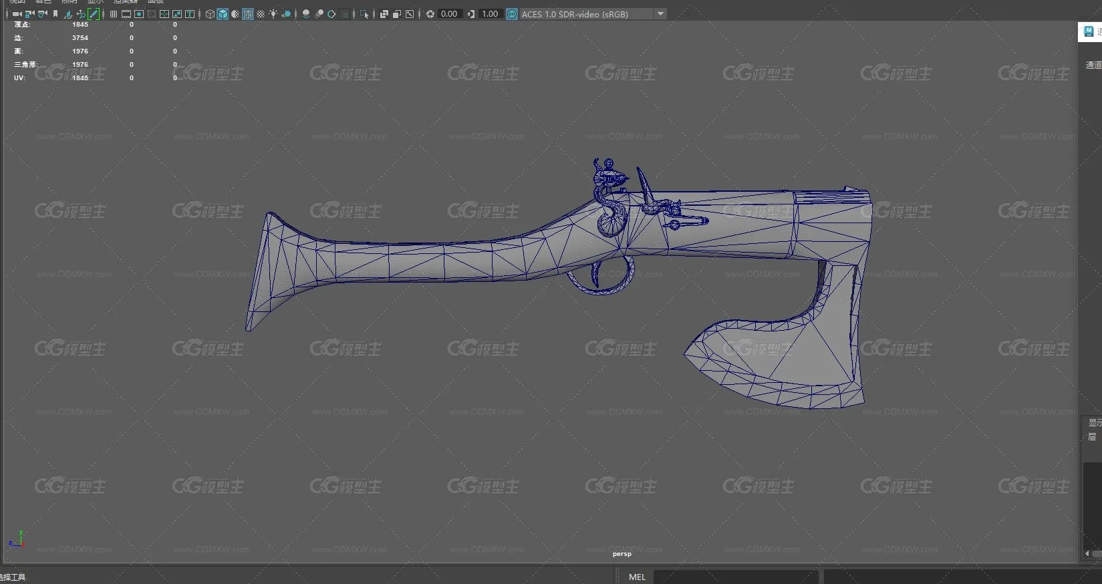Toggle the view transform ON button
The image size is (1102, 584).
pos(512,14)
